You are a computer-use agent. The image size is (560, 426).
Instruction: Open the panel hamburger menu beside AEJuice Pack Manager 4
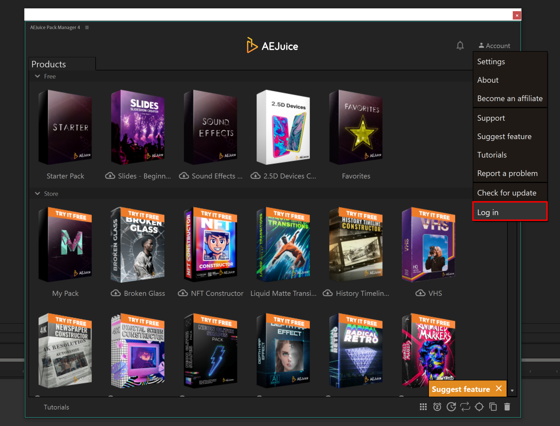coord(87,27)
